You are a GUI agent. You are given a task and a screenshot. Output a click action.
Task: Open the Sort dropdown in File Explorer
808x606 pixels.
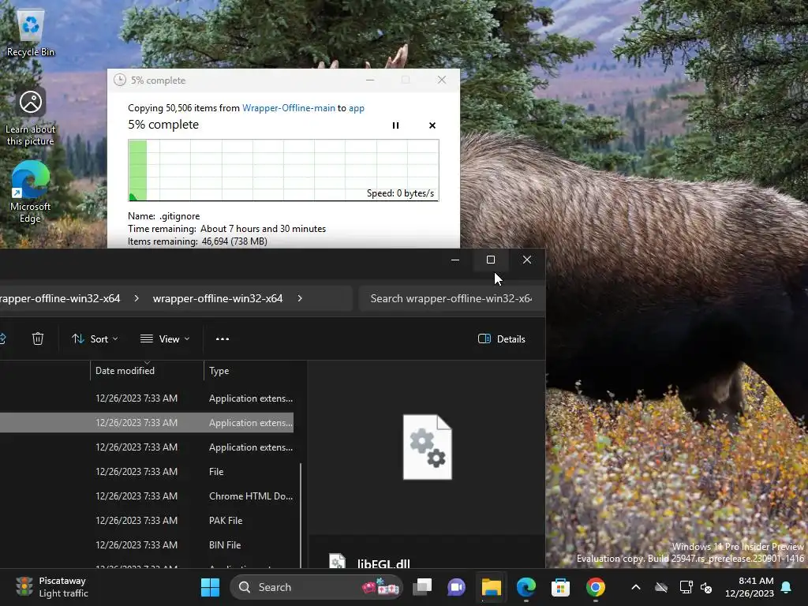pyautogui.click(x=95, y=339)
